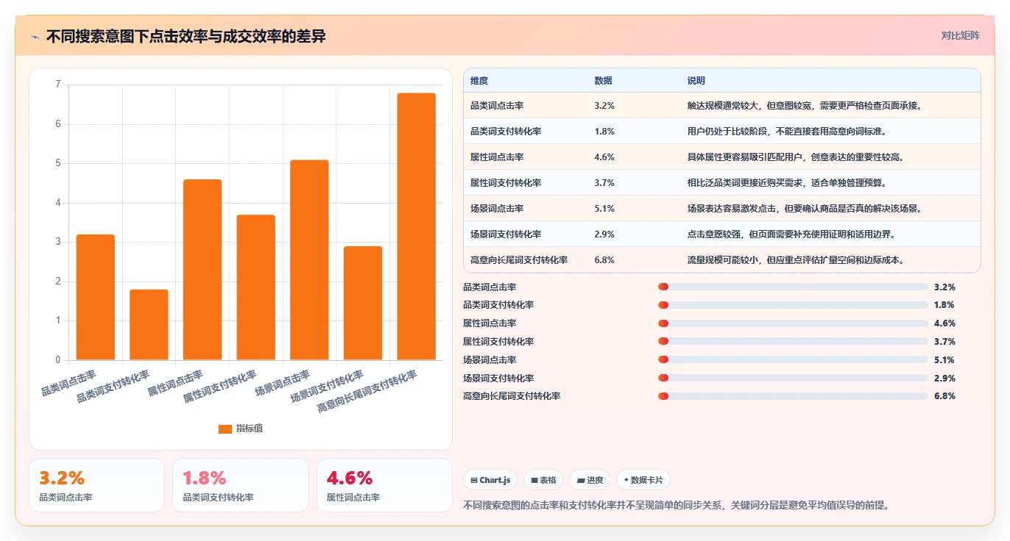This screenshot has width=1010, height=541.
Task: Click the 场景词支付转化率 progress bar
Action: click(793, 378)
